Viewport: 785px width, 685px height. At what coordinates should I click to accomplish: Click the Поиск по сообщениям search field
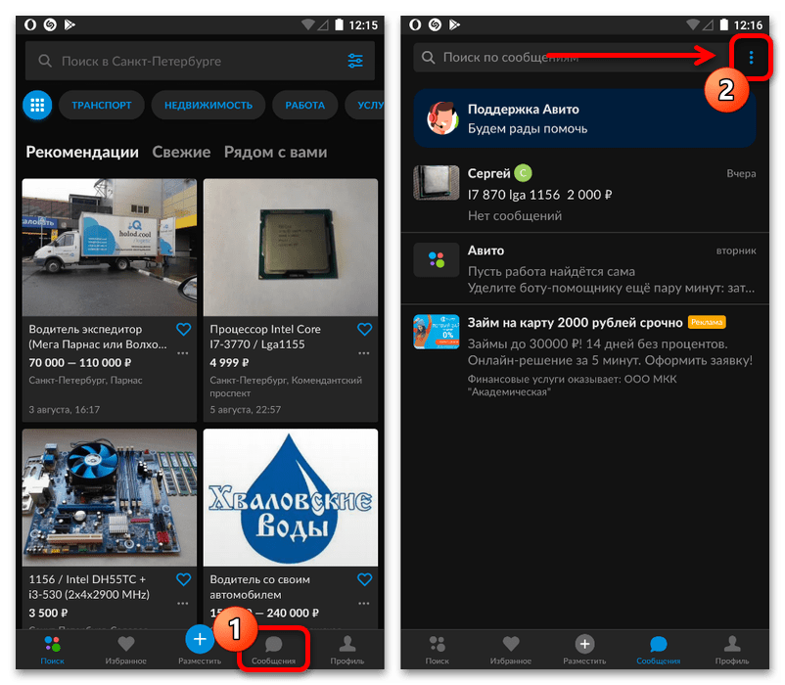(568, 58)
